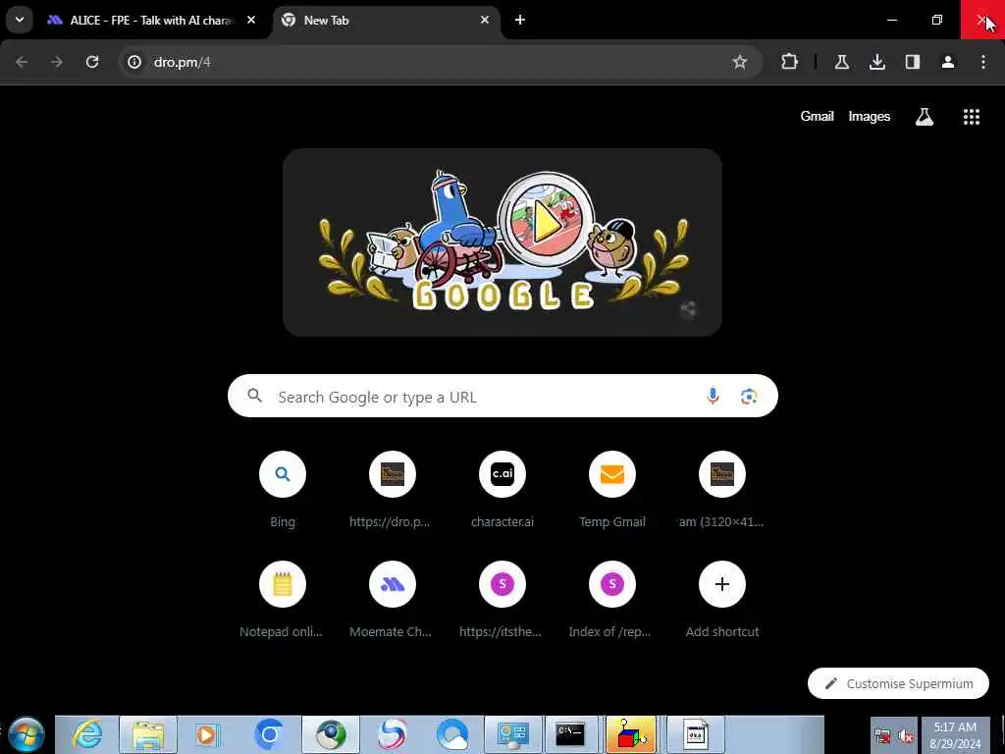View site information for dro.pm
This screenshot has width=1005, height=754.
pyautogui.click(x=133, y=62)
